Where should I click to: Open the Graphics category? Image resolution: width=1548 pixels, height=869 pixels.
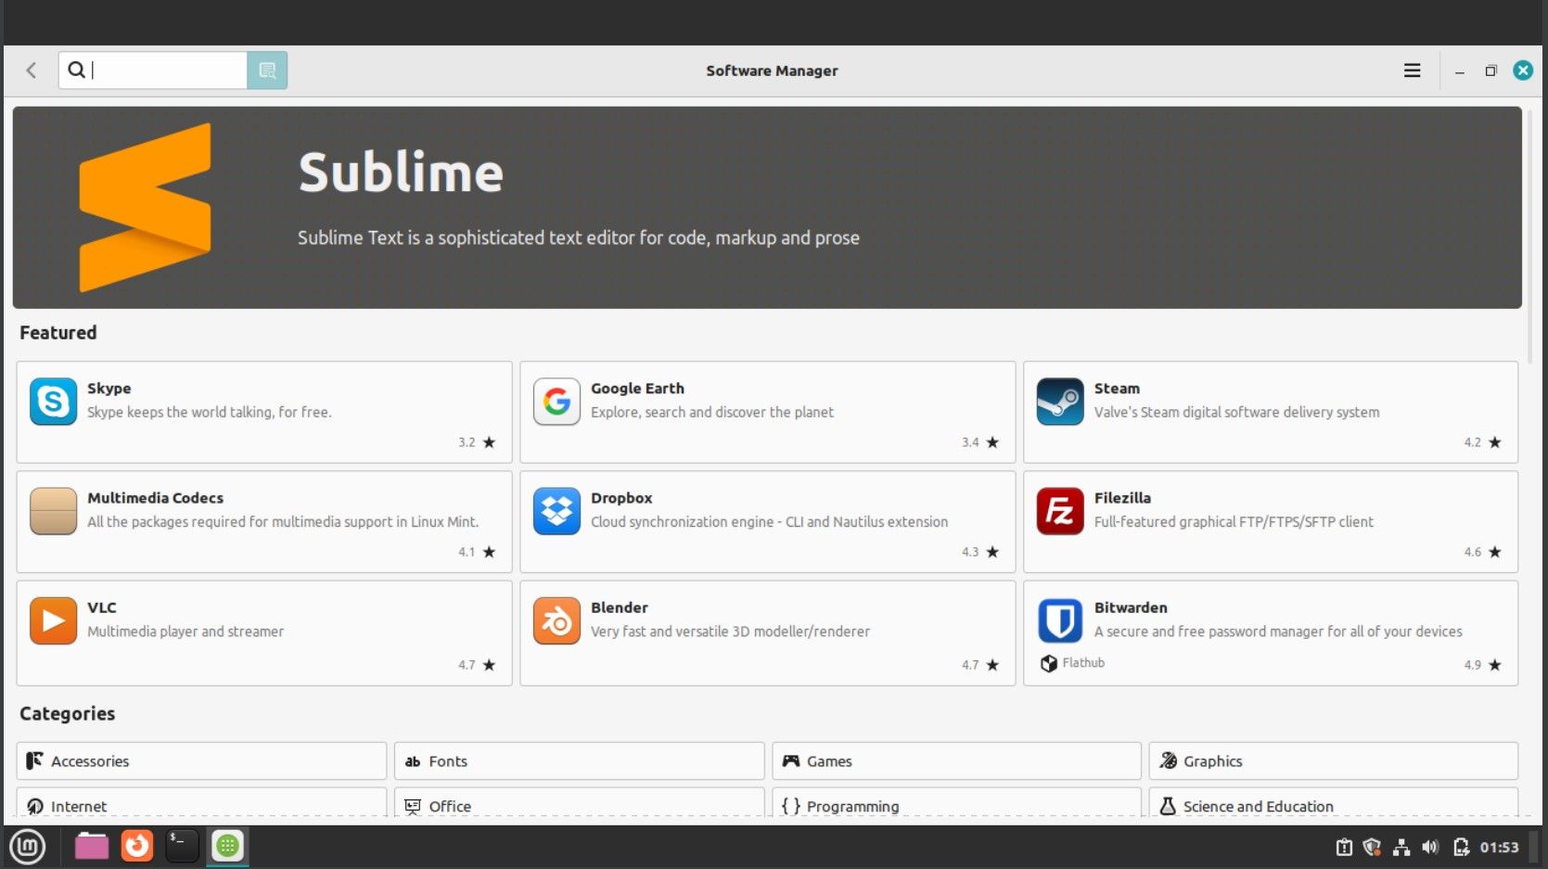pyautogui.click(x=1333, y=760)
